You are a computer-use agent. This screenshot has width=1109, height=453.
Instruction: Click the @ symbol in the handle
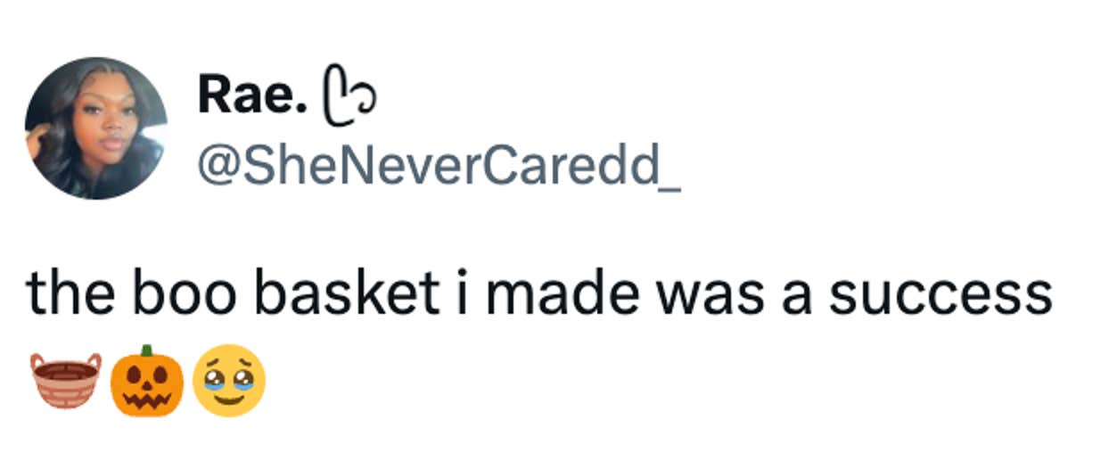coord(217,168)
